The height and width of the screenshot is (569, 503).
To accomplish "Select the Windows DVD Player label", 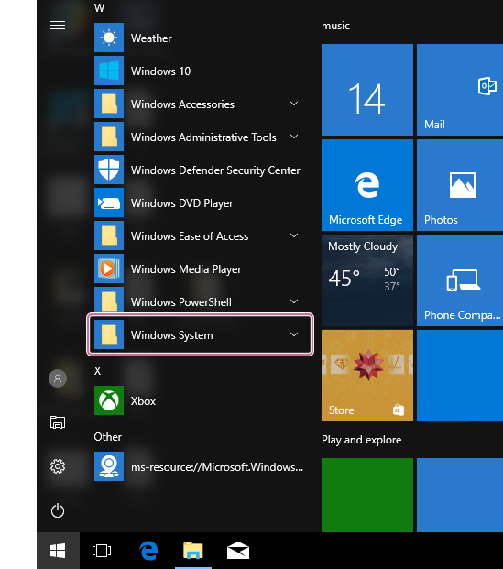I will 181,203.
